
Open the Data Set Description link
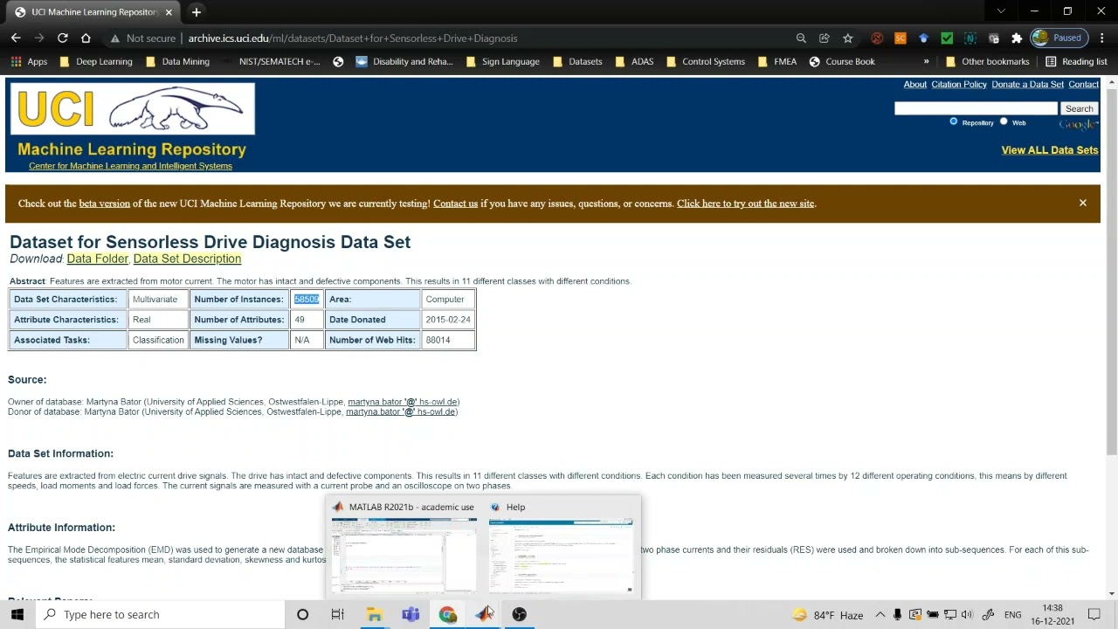click(x=187, y=259)
